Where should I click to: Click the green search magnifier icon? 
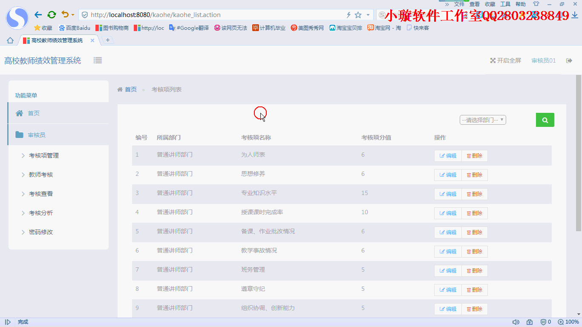click(x=545, y=120)
